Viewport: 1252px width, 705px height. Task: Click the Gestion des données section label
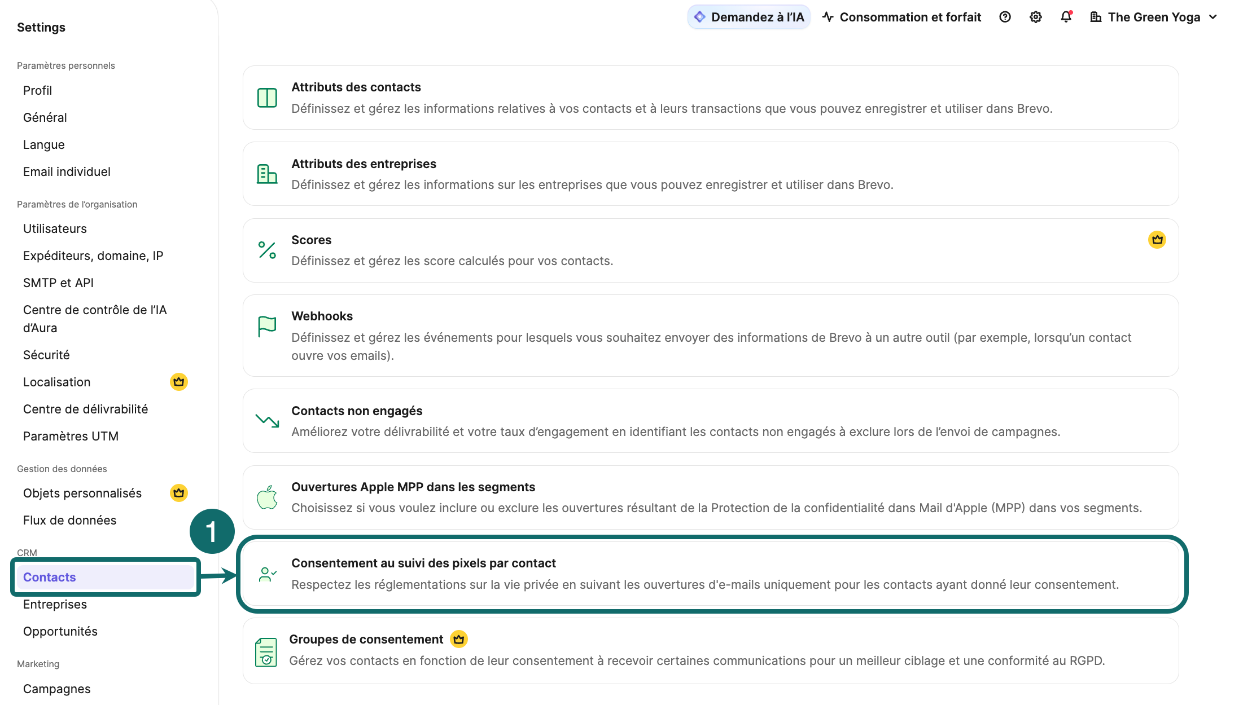click(62, 469)
